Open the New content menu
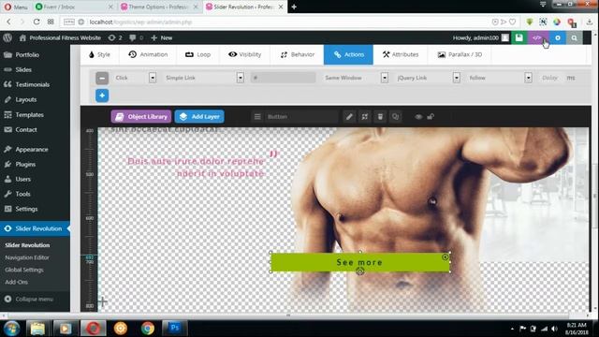This screenshot has width=599, height=337. click(162, 37)
